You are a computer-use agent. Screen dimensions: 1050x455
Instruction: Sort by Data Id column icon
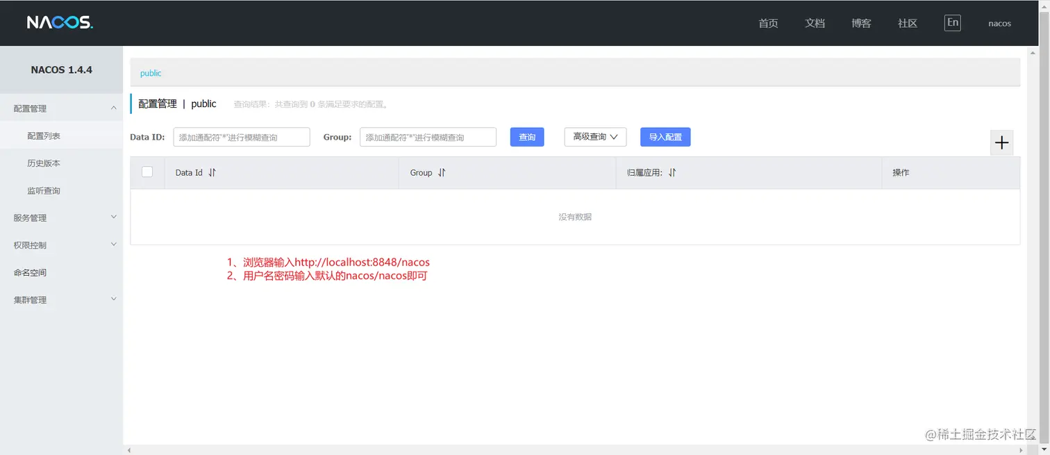click(x=212, y=172)
